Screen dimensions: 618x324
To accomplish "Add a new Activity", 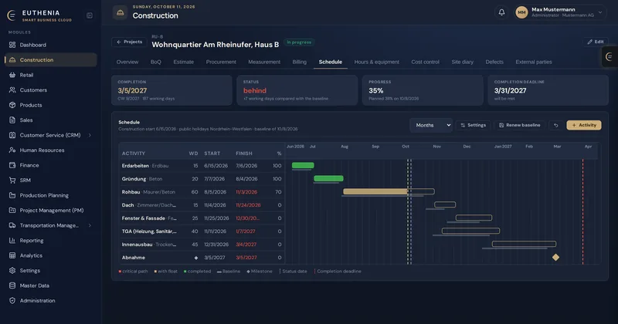I will [584, 125].
